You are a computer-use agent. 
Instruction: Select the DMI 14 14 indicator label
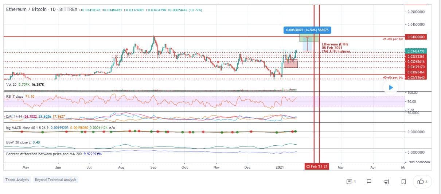pos(15,116)
